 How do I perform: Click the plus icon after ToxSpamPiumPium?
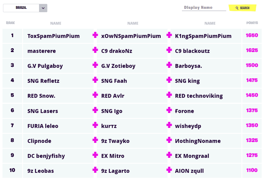[x=95, y=35]
